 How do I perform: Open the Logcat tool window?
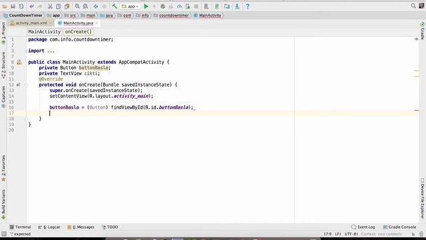[49, 227]
